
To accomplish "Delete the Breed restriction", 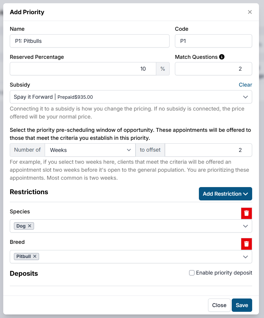I will pos(246,244).
